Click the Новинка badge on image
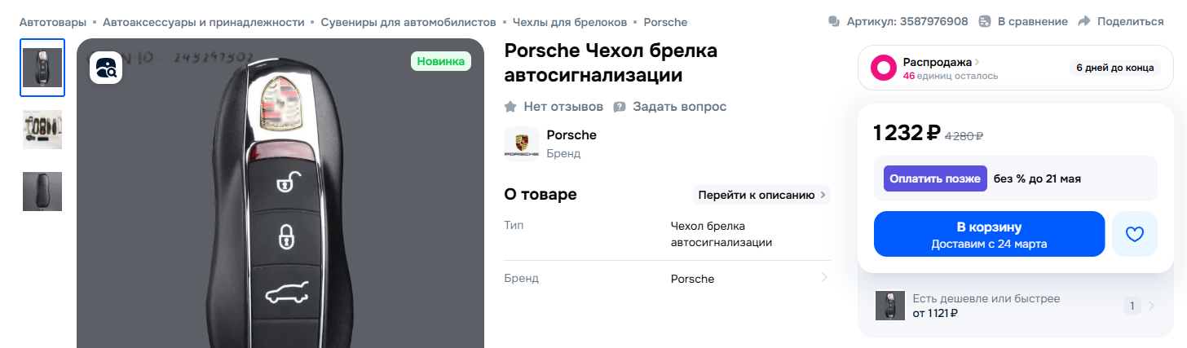 tap(441, 61)
